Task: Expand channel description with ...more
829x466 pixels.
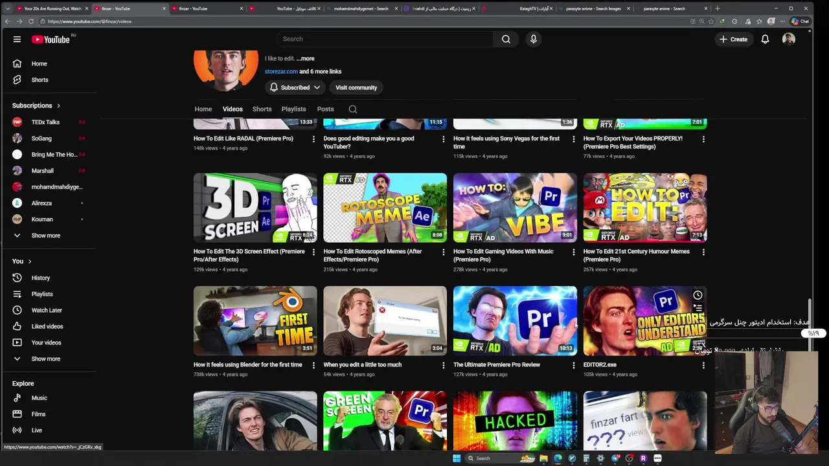Action: [x=305, y=58]
